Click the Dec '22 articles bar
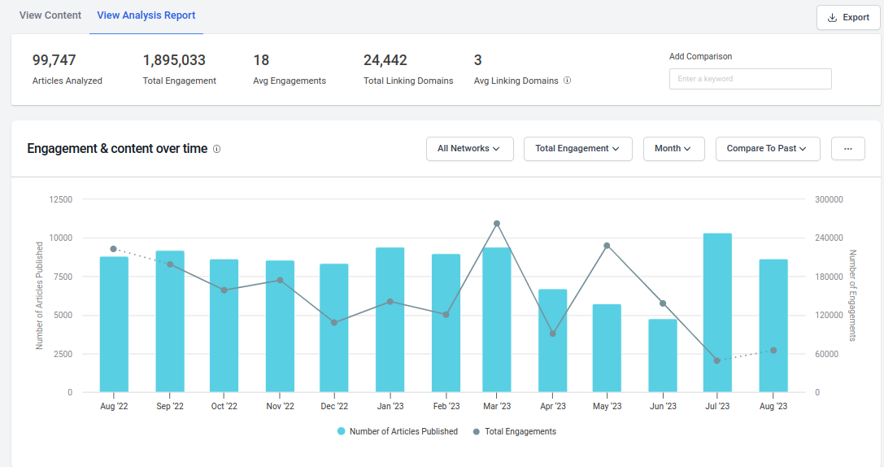This screenshot has width=884, height=467. coord(333,328)
